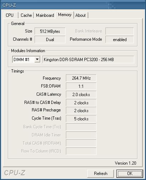Click the Cycle Time 5 clocks field

[81, 119]
